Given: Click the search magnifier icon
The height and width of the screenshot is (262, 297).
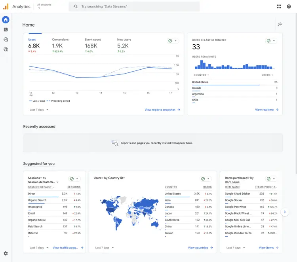Looking at the screenshot, I should 76,6.
